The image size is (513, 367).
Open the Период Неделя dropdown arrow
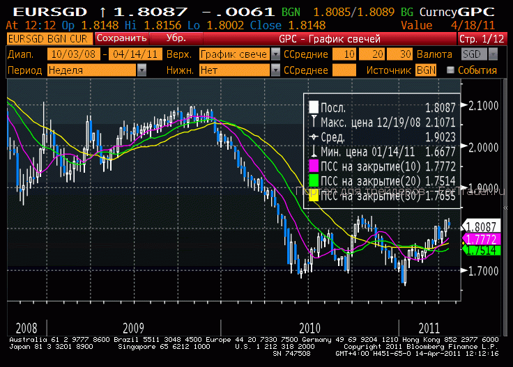[141, 70]
